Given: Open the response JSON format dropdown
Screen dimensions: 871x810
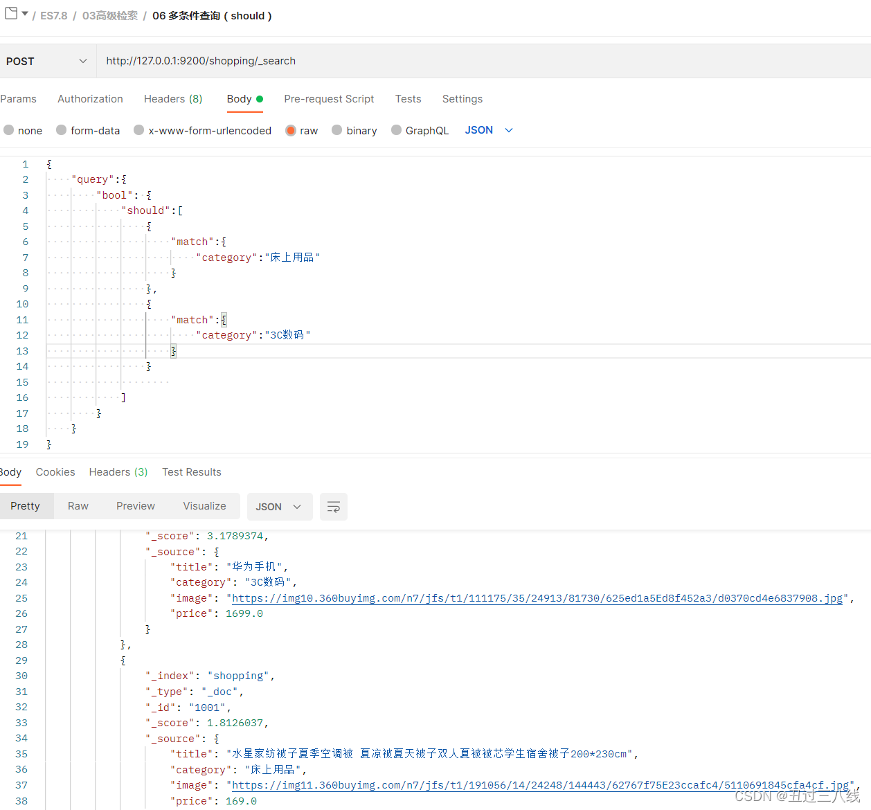Looking at the screenshot, I should click(x=279, y=507).
